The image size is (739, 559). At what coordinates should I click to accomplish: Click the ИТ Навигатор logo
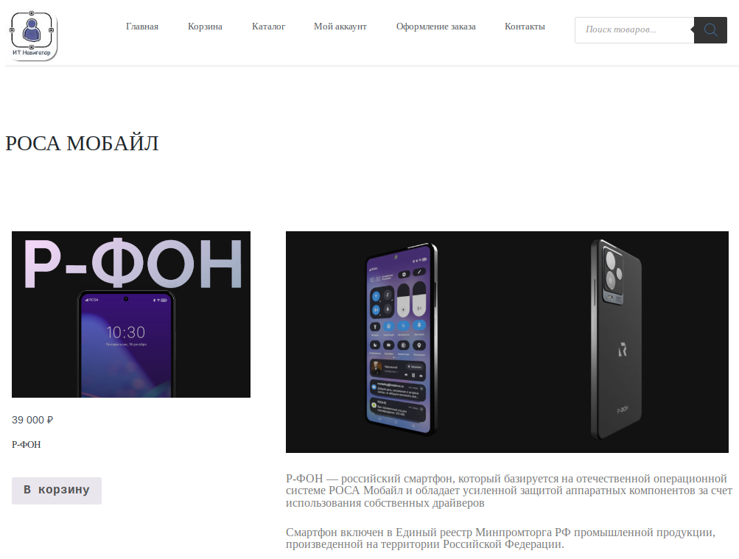32,36
